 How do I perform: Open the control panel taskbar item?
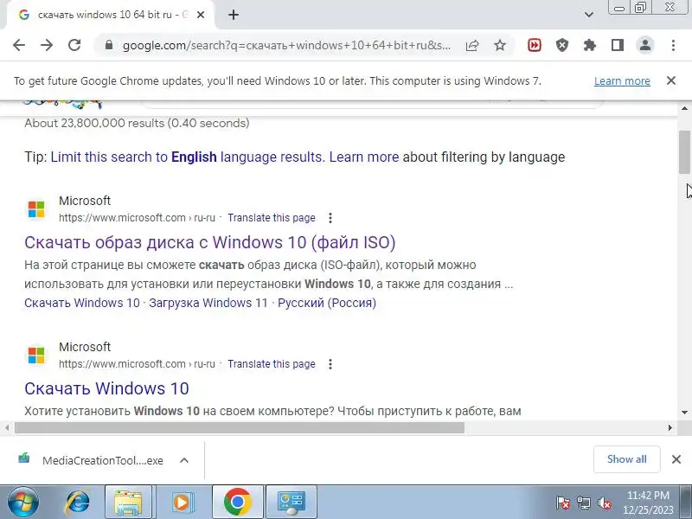tap(292, 502)
